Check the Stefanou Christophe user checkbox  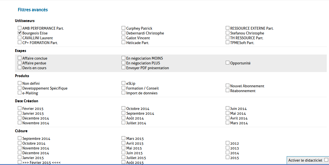227,33
